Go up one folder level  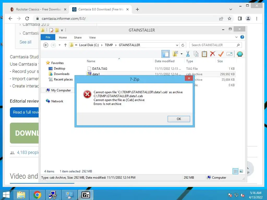pyautogui.click(x=65, y=45)
